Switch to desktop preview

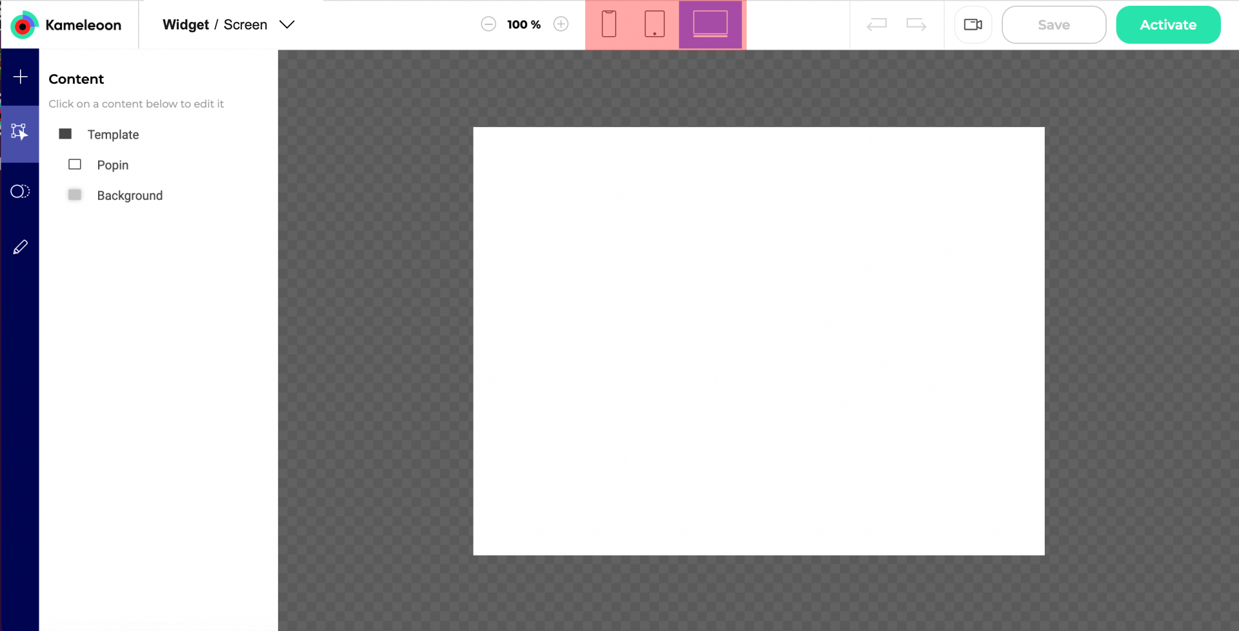point(710,25)
